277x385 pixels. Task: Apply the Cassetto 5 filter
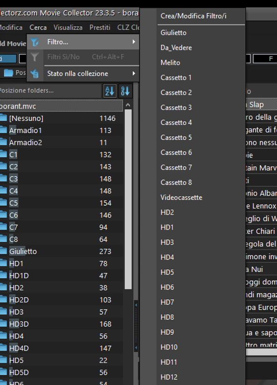tap(176, 137)
